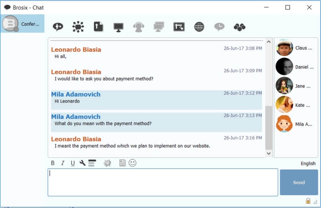This screenshot has width=321, height=208.
Task: Select participant Mila A... in the list
Action: [x=296, y=124]
